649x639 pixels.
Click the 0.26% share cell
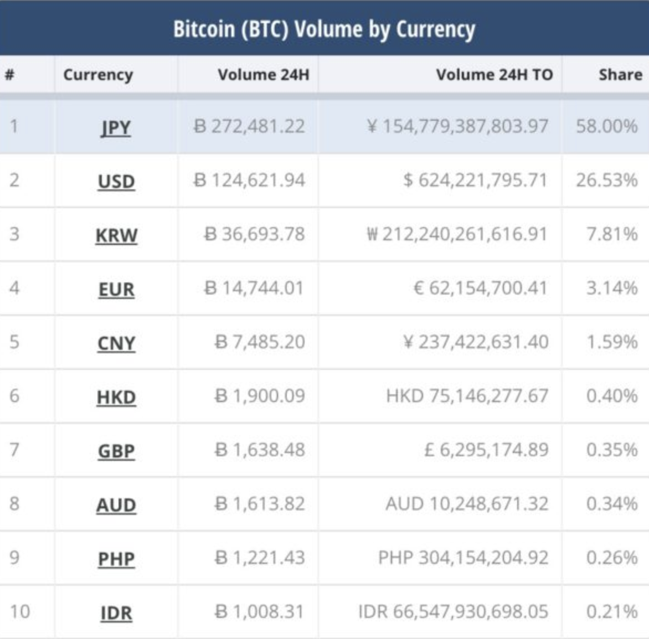(612, 558)
